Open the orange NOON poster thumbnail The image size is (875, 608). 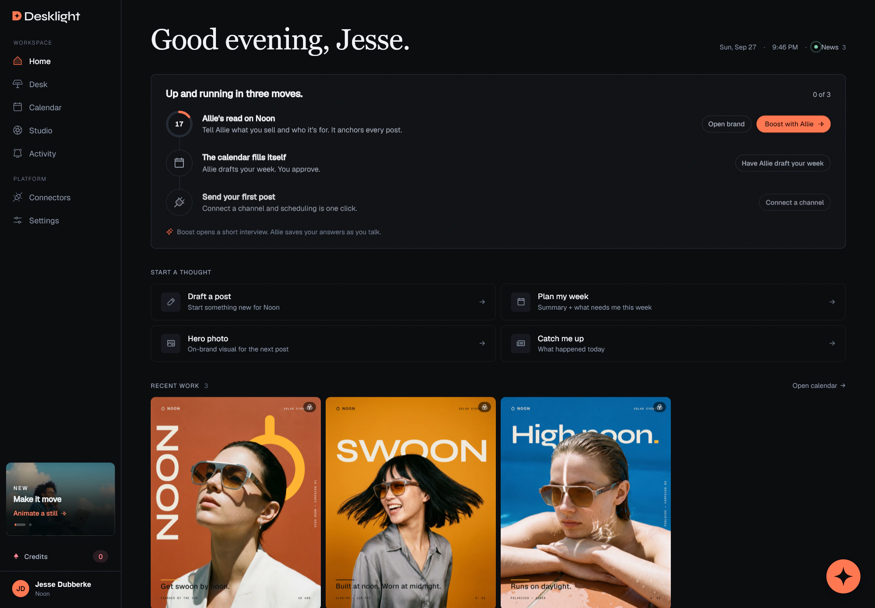pos(236,502)
